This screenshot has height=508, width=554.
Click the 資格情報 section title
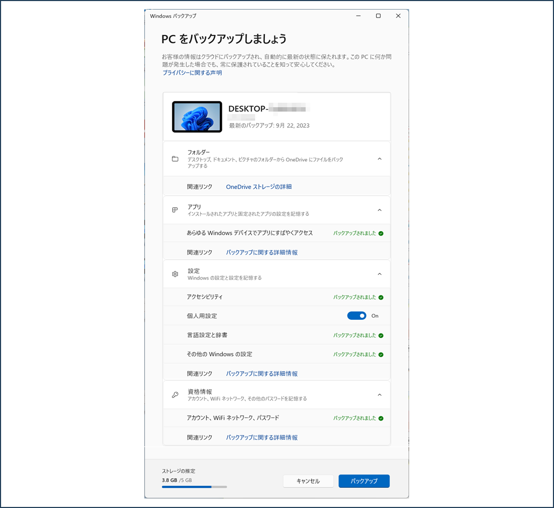pos(200,391)
